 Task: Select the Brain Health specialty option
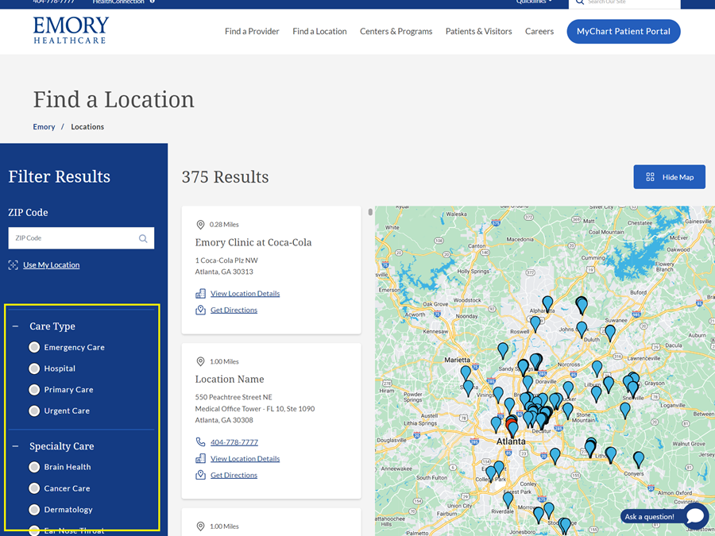pos(34,467)
